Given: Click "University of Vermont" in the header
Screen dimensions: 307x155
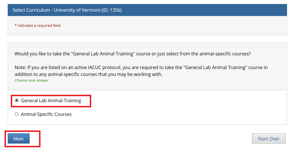Looking at the screenshot, I should pos(77,10).
